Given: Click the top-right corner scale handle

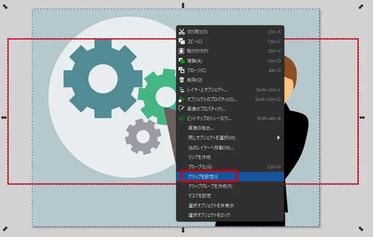Looking at the screenshot, I should [x=361, y=7].
